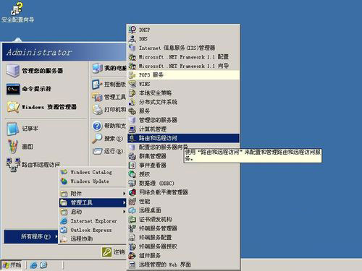Image resolution: width=362 pixels, height=271 pixels.
Task: Choose Windows Update in programs menu
Action: click(x=93, y=181)
